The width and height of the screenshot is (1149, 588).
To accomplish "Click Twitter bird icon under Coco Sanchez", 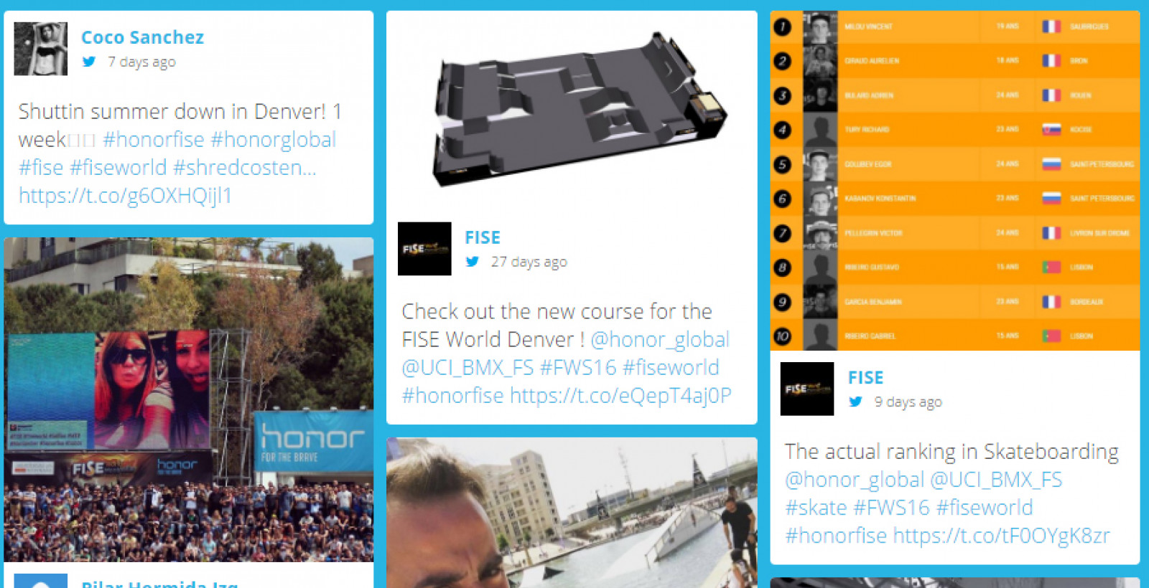I will (89, 62).
